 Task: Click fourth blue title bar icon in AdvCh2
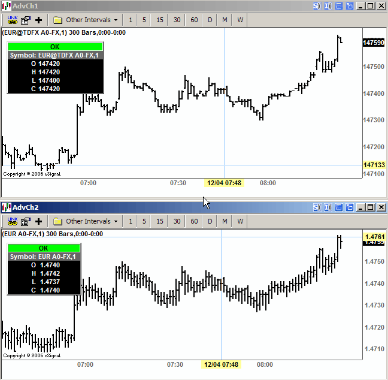point(350,207)
